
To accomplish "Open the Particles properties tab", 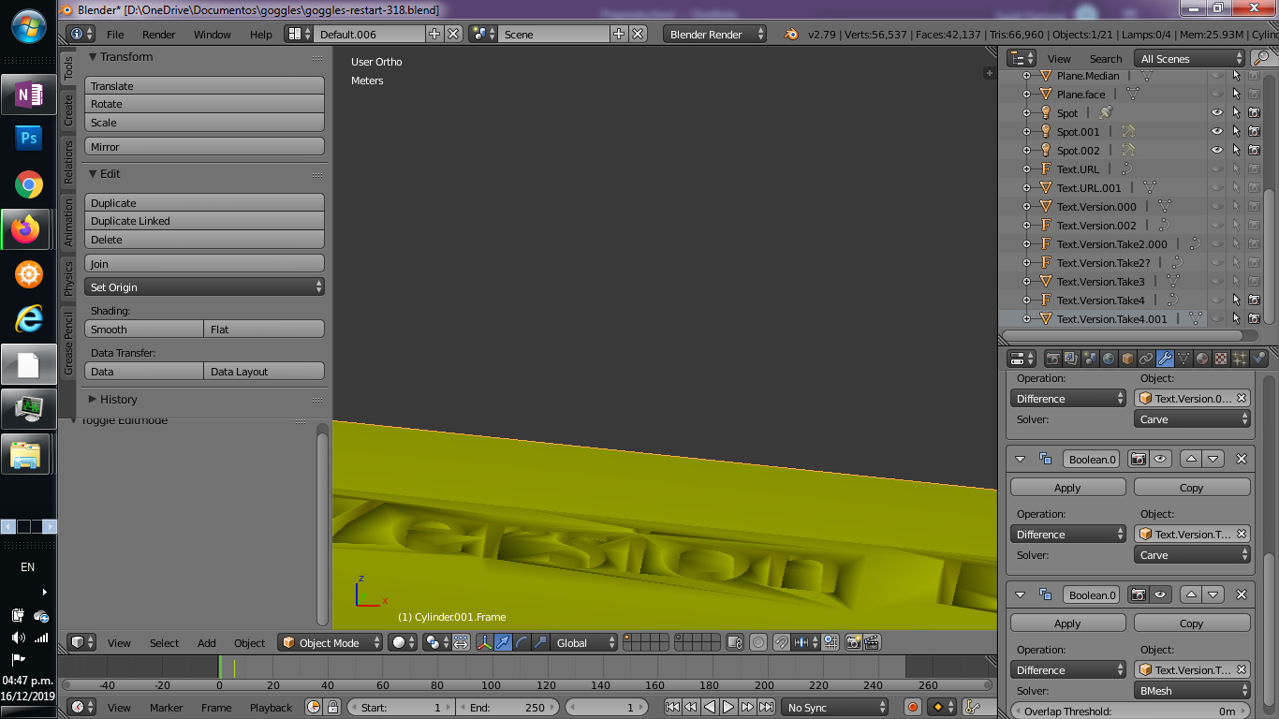I will tap(1241, 359).
